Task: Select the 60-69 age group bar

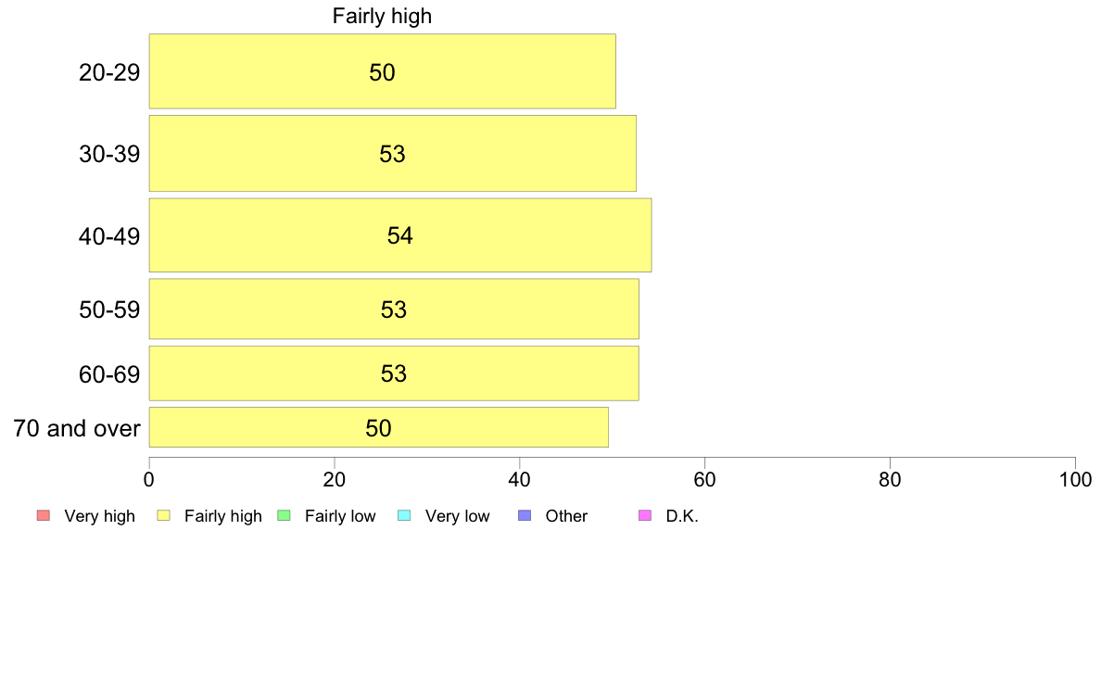Action: [394, 373]
